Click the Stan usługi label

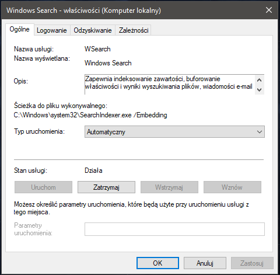tap(30, 170)
